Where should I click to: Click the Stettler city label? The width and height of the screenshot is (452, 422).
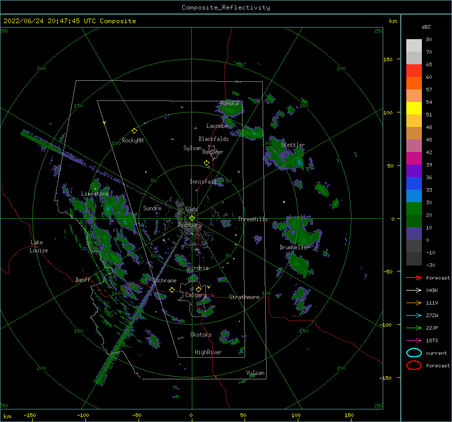coord(293,145)
